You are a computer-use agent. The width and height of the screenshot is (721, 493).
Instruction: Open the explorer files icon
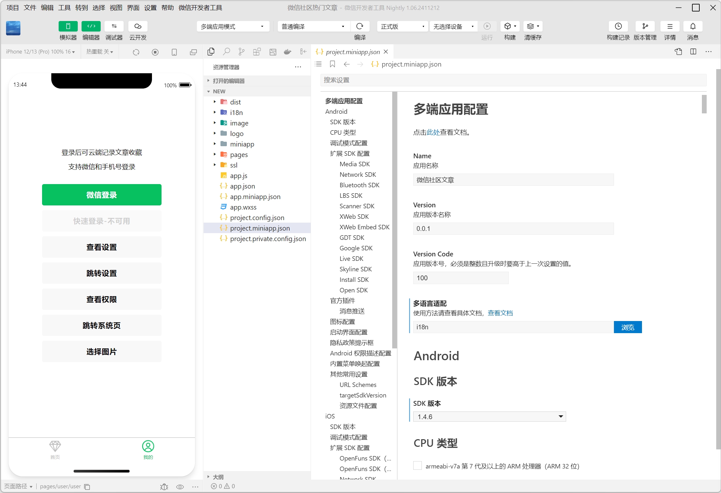coord(211,52)
